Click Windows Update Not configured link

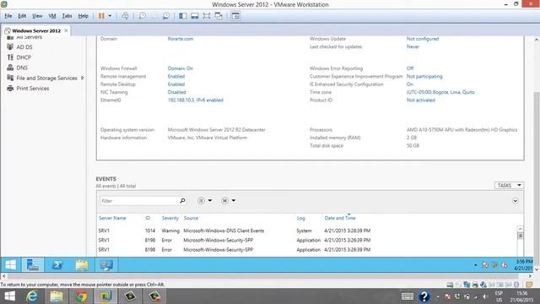(423, 39)
